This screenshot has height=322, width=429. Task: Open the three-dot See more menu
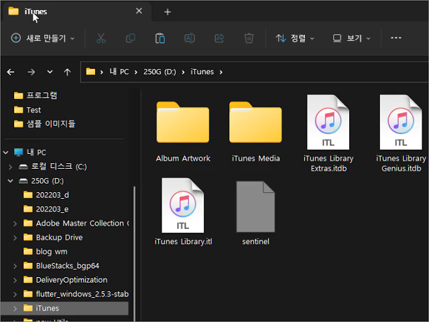396,38
